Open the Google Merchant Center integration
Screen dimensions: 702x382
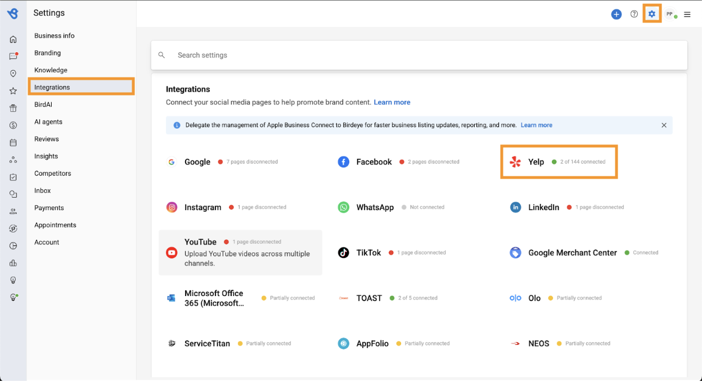tap(572, 253)
